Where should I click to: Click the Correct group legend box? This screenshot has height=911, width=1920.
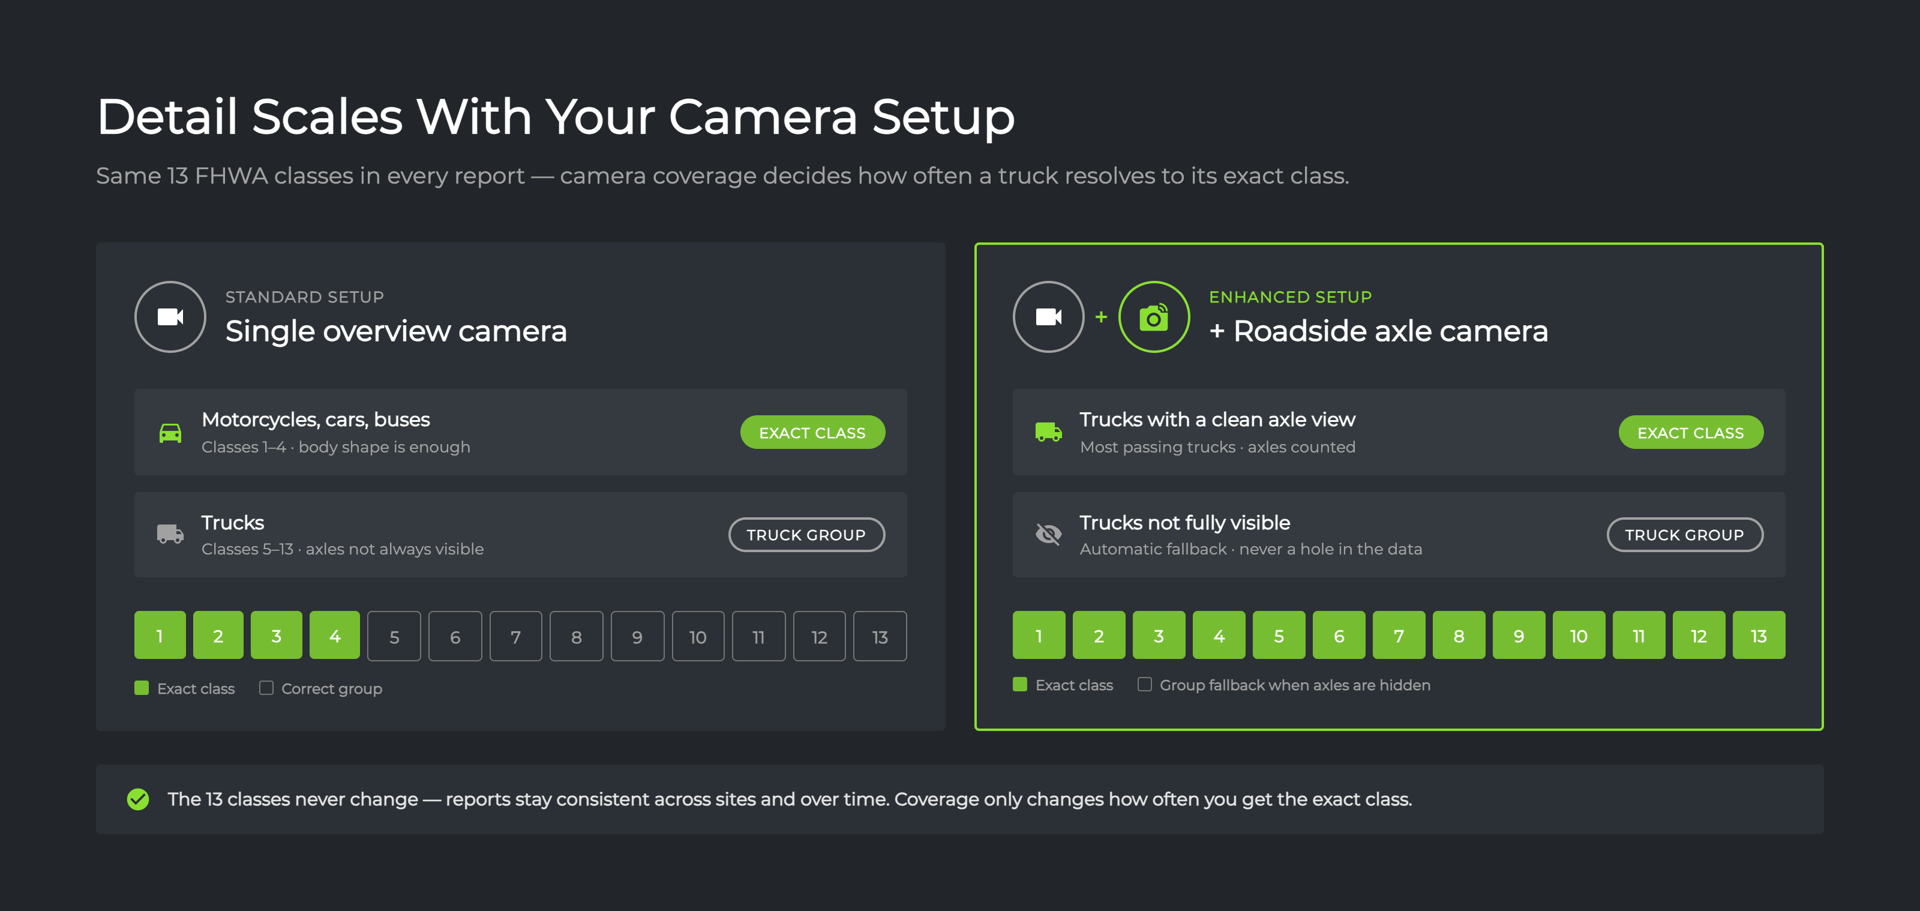coord(266,687)
